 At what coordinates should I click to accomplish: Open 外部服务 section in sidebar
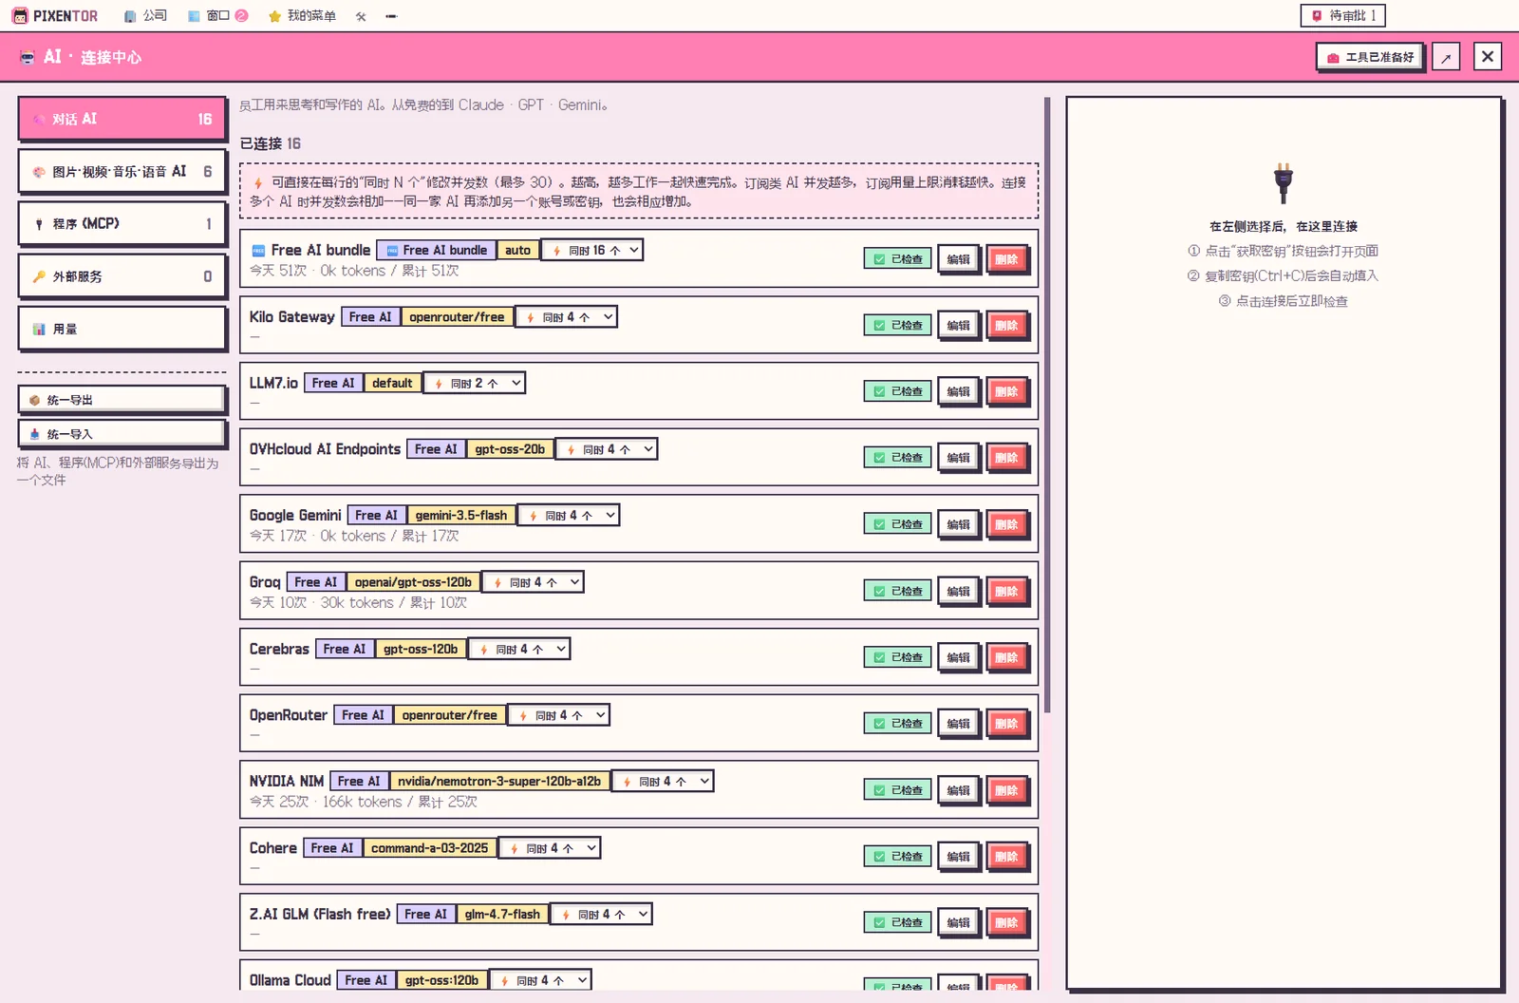[122, 276]
